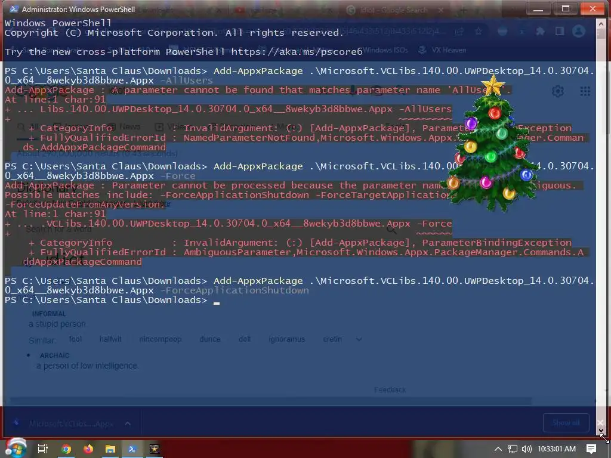This screenshot has width=611, height=458.
Task: Open the clock showing 10:33:01 AM
Action: (x=557, y=449)
